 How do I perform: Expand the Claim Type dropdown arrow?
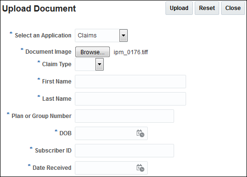[99, 64]
